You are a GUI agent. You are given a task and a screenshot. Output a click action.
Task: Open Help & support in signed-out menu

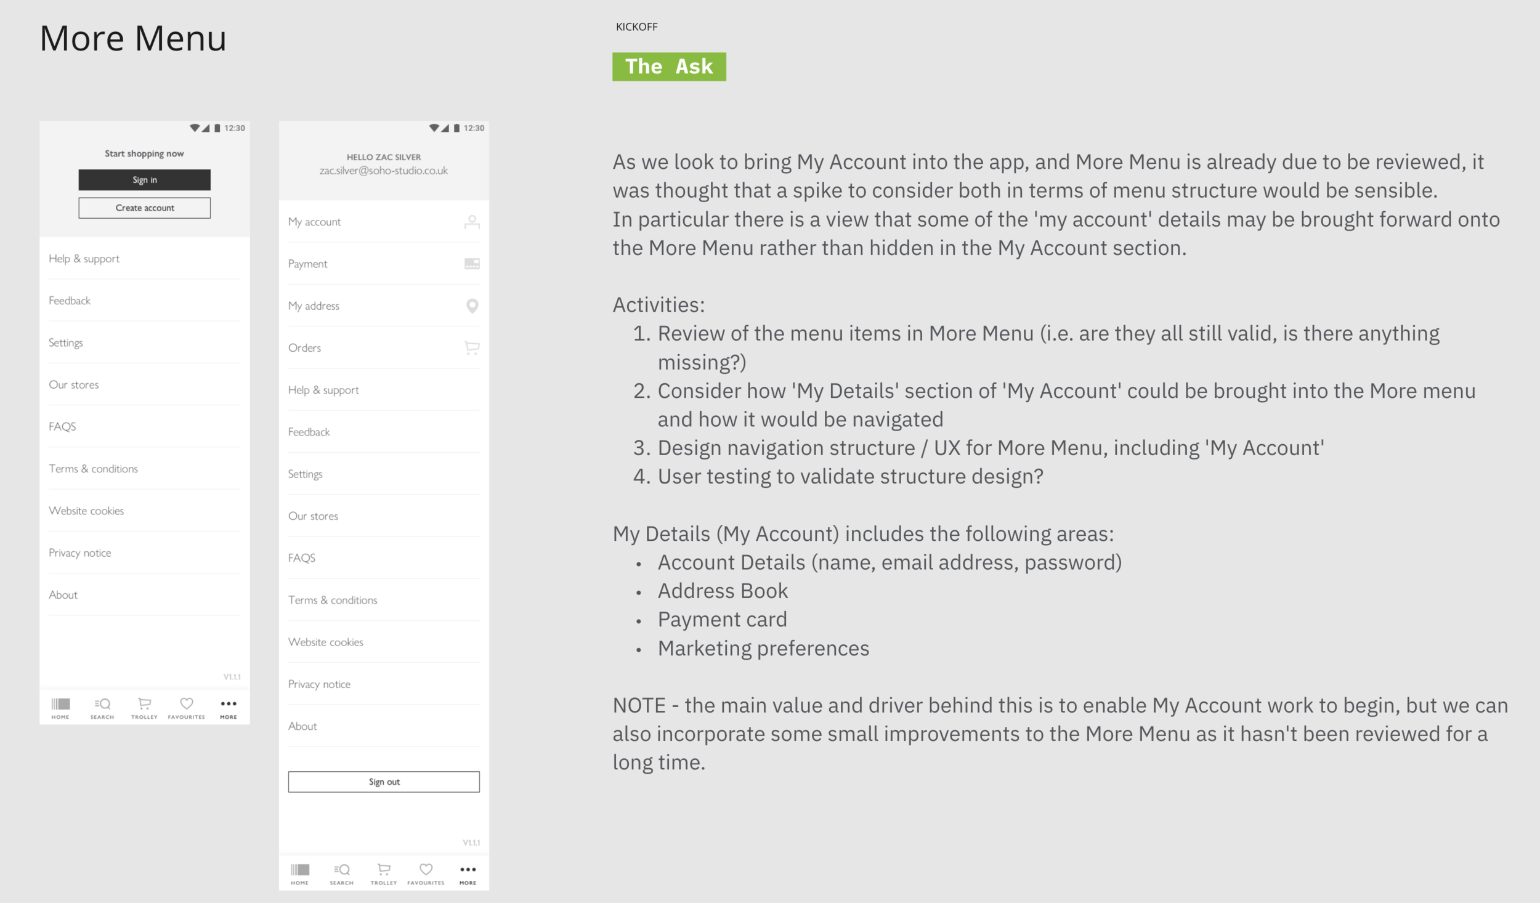(84, 259)
